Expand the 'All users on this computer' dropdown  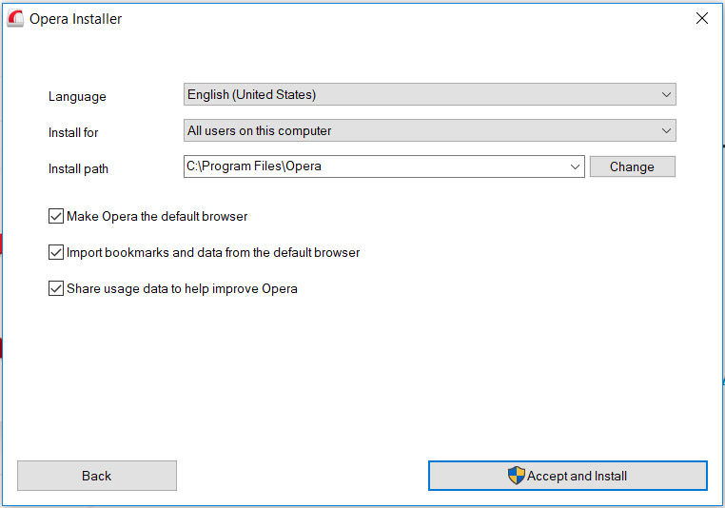pos(429,131)
